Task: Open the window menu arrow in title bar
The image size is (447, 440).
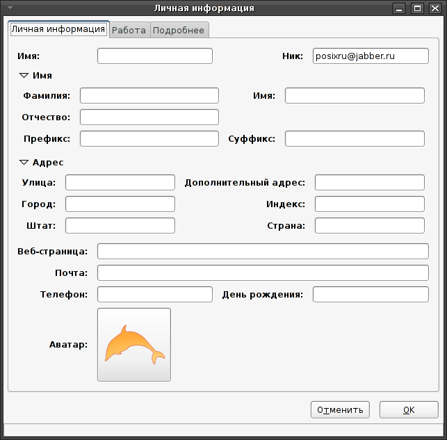Action: (x=10, y=8)
